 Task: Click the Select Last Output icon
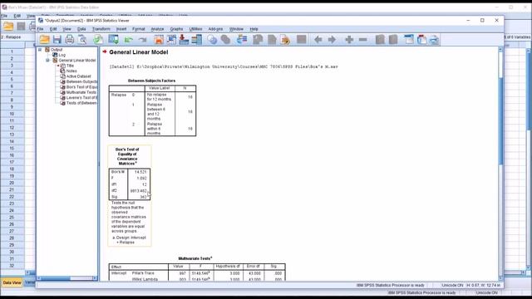[x=242, y=40]
